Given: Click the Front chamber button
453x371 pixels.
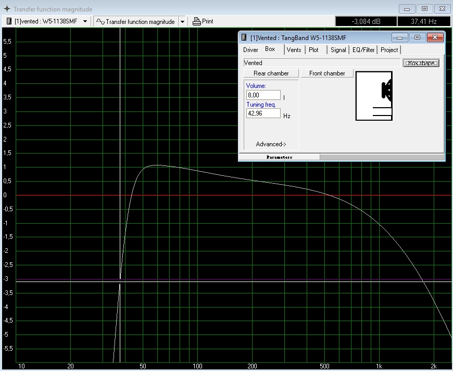Looking at the screenshot, I should pyautogui.click(x=327, y=73).
